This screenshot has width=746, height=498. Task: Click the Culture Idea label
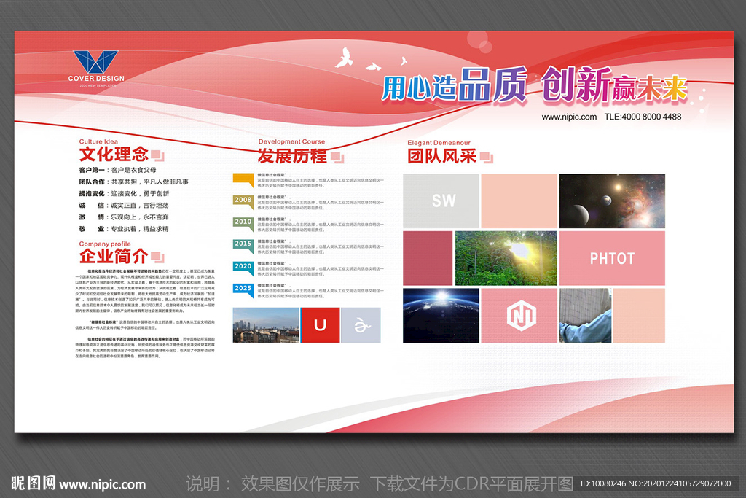98,141
